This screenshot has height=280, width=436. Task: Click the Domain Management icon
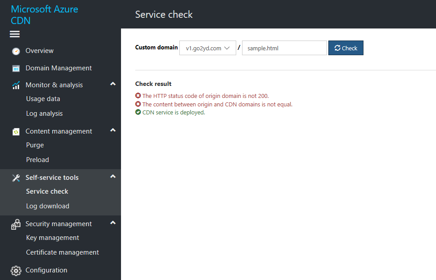[16, 69]
